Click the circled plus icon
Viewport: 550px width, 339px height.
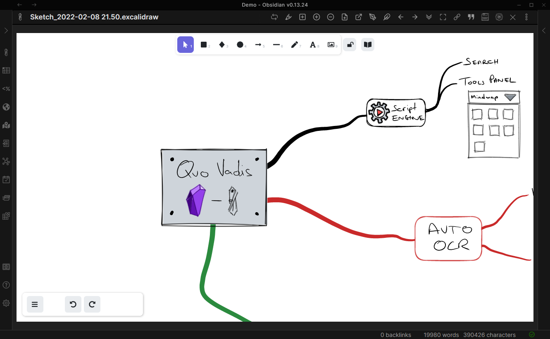coord(317,17)
